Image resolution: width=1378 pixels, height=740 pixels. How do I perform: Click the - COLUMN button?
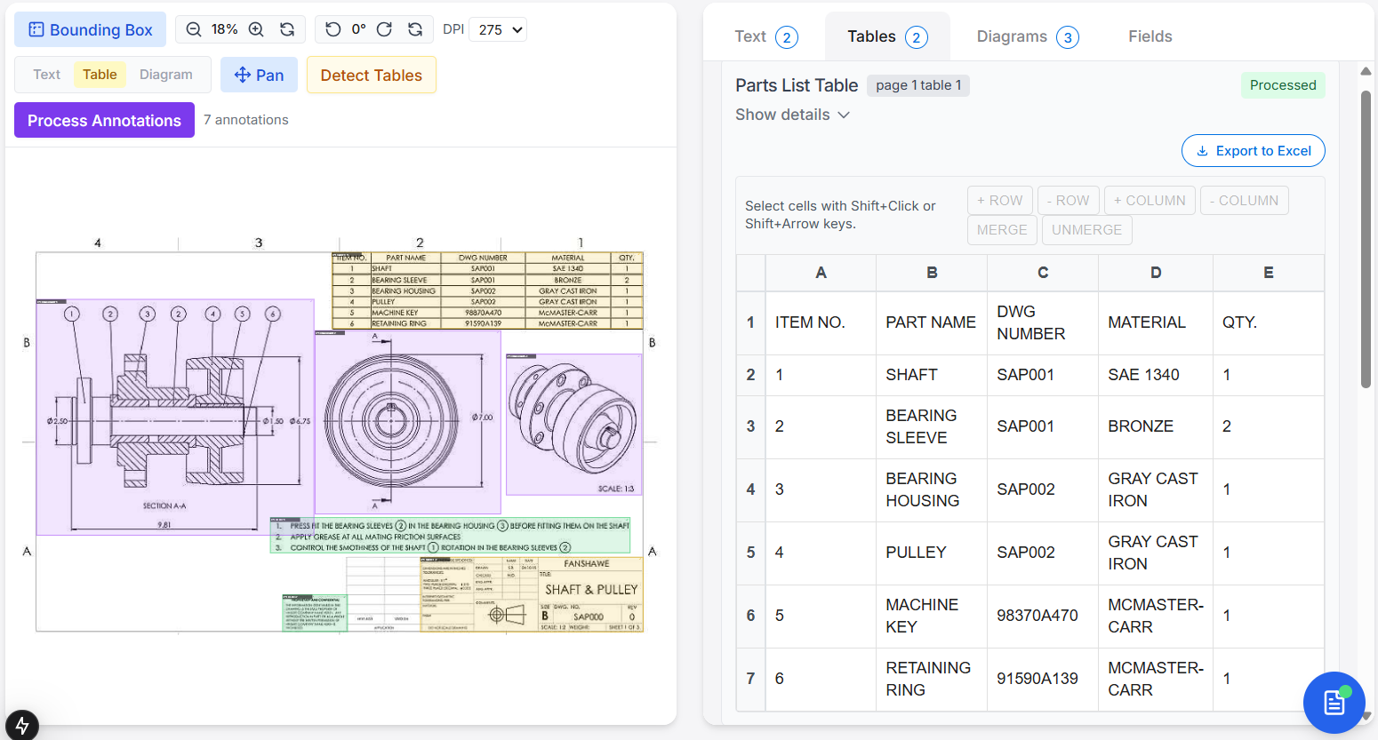coord(1244,200)
